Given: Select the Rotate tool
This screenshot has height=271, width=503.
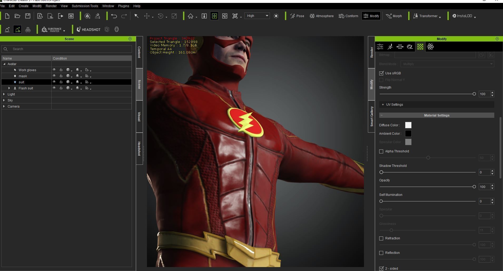Looking at the screenshot, I should click(x=160, y=16).
